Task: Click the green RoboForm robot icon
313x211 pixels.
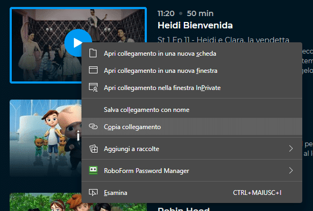Action: point(93,170)
